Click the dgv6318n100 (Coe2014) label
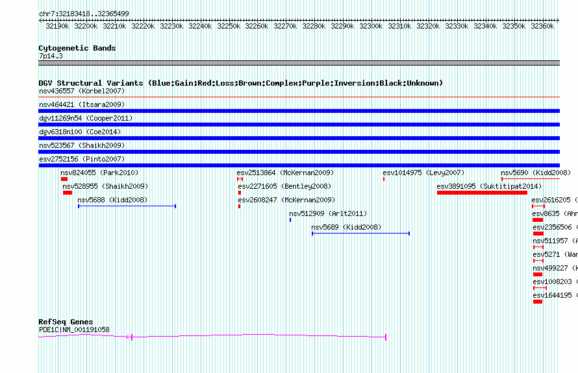578x373 pixels. tap(80, 132)
